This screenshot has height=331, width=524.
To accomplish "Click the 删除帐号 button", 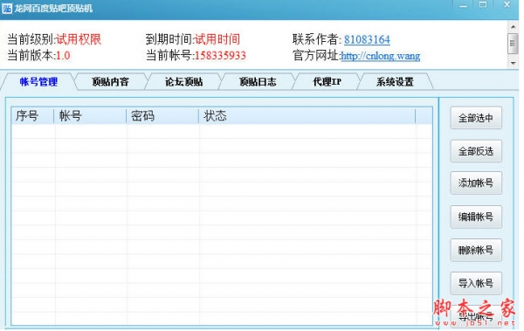I will click(x=476, y=250).
